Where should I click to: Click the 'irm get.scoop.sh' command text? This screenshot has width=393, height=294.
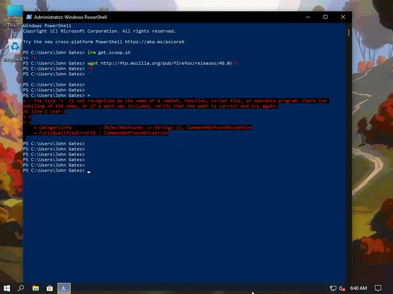pos(109,52)
